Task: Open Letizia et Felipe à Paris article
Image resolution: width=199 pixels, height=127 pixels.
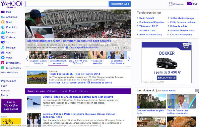Action: tap(79, 115)
